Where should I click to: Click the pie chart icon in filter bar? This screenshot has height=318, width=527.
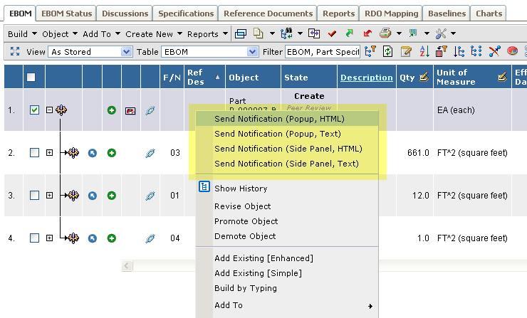[512, 51]
